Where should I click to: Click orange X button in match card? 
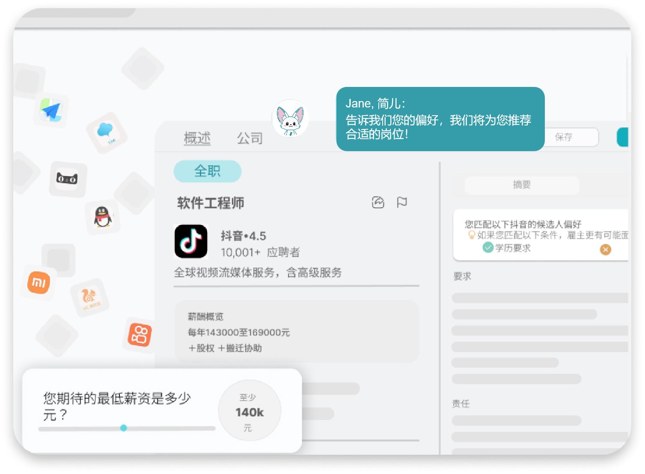tap(605, 250)
